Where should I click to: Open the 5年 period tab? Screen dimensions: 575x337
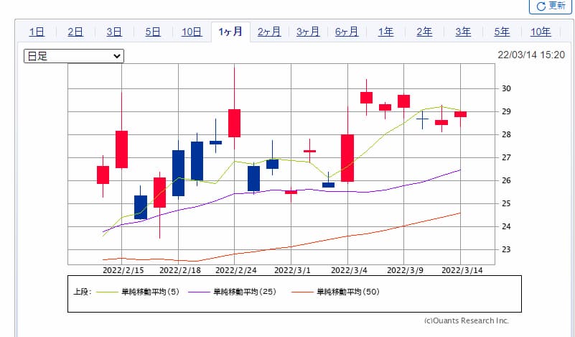point(502,32)
